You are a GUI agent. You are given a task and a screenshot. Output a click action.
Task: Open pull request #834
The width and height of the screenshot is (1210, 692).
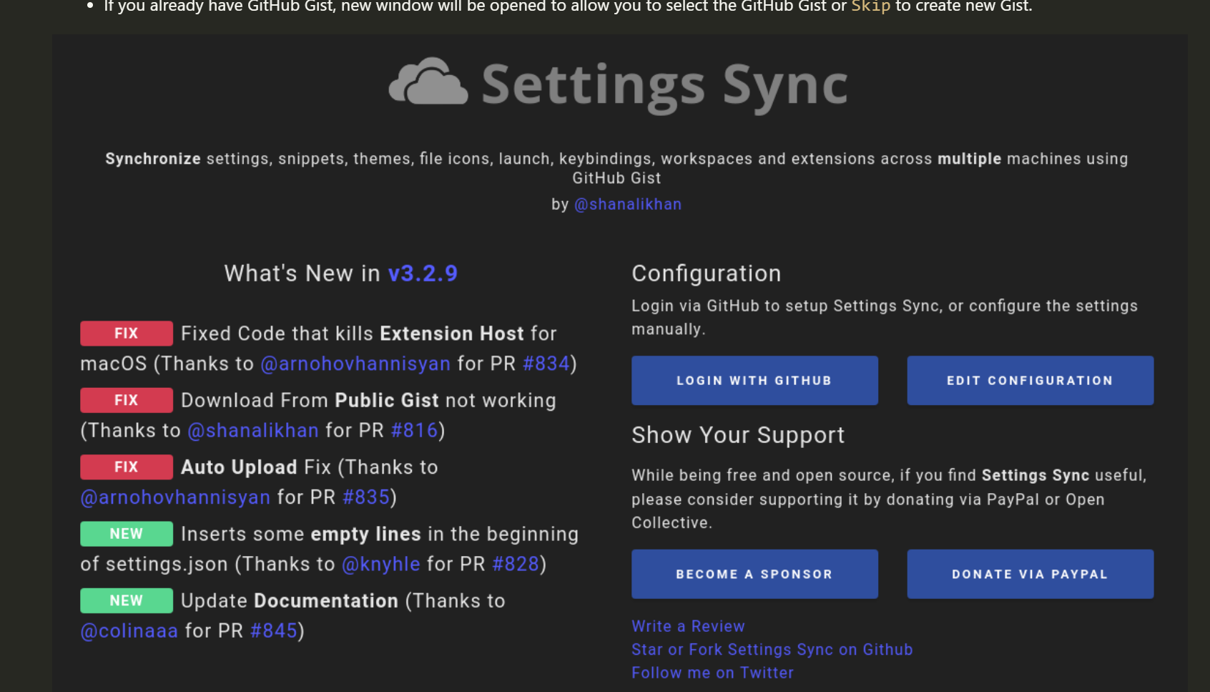[546, 364]
